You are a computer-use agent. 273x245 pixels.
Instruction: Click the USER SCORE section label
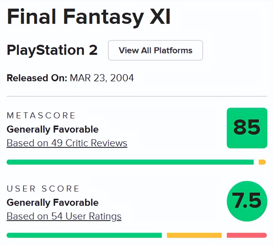43,189
